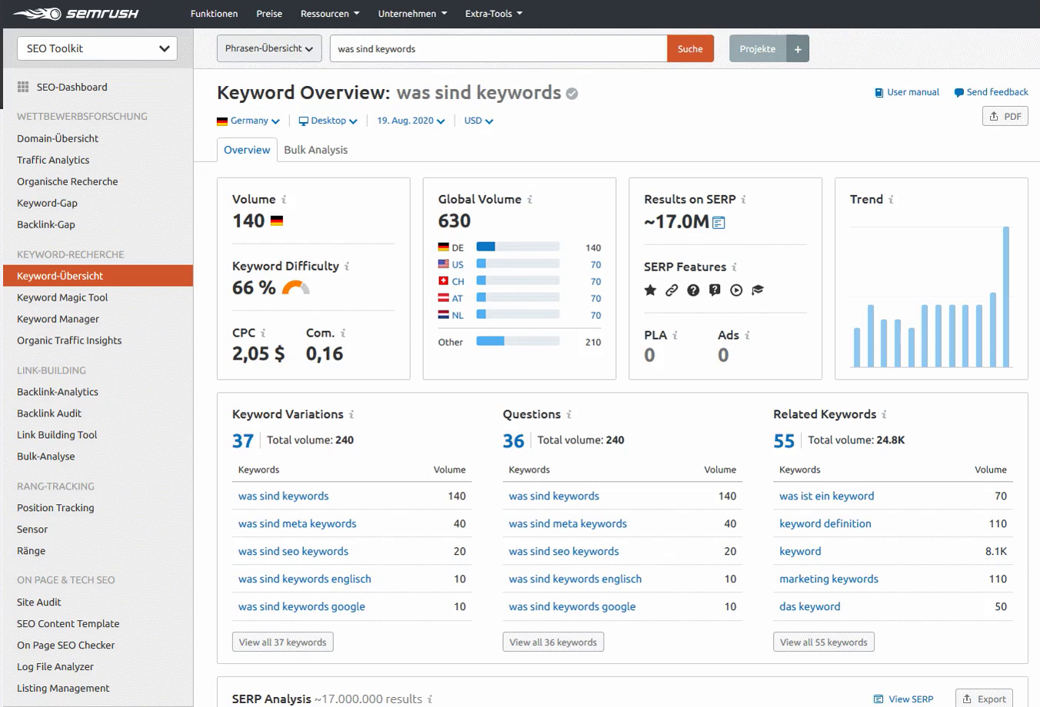The image size is (1040, 707).
Task: Click info icon beside Related Keywords
Action: pos(885,414)
